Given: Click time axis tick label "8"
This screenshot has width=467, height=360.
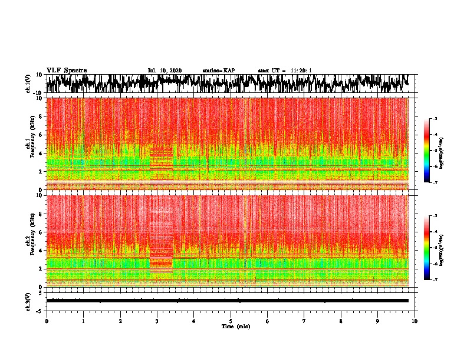Looking at the screenshot, I should [x=341, y=321].
